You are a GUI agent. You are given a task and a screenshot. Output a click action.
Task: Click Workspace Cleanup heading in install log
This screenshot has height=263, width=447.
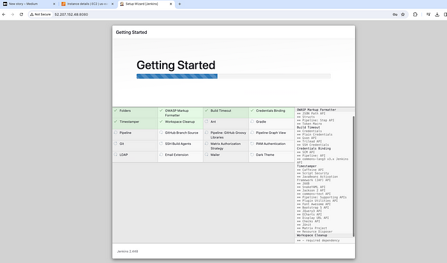(x=312, y=236)
